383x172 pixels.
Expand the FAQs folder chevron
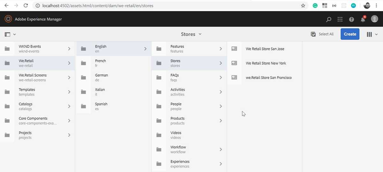[x=221, y=78]
